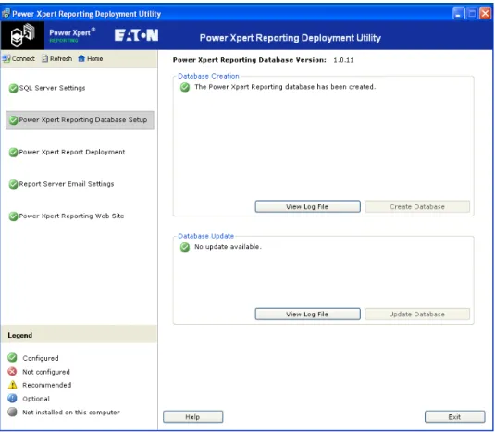Click the Exit button
This screenshot has width=495, height=432.
point(454,417)
